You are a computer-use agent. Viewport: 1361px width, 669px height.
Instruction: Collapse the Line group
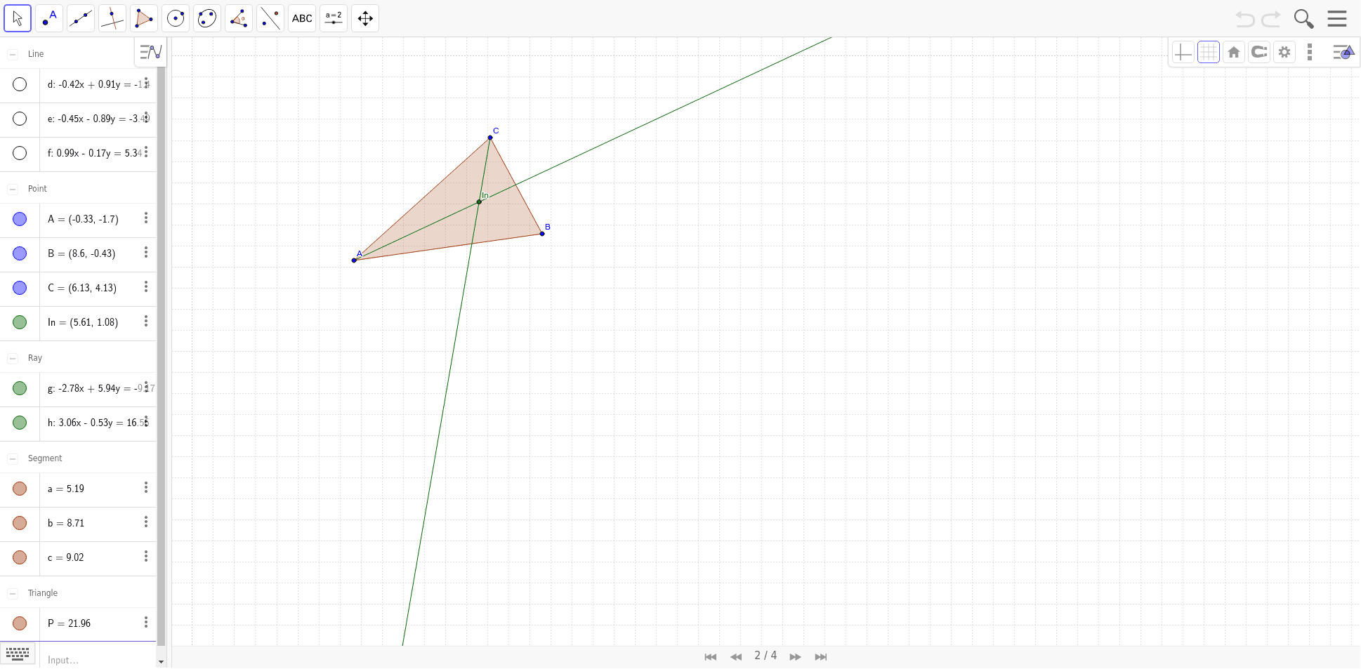click(x=13, y=54)
